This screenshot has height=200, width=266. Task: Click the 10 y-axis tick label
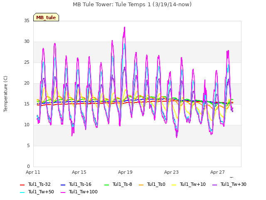click(x=27, y=125)
